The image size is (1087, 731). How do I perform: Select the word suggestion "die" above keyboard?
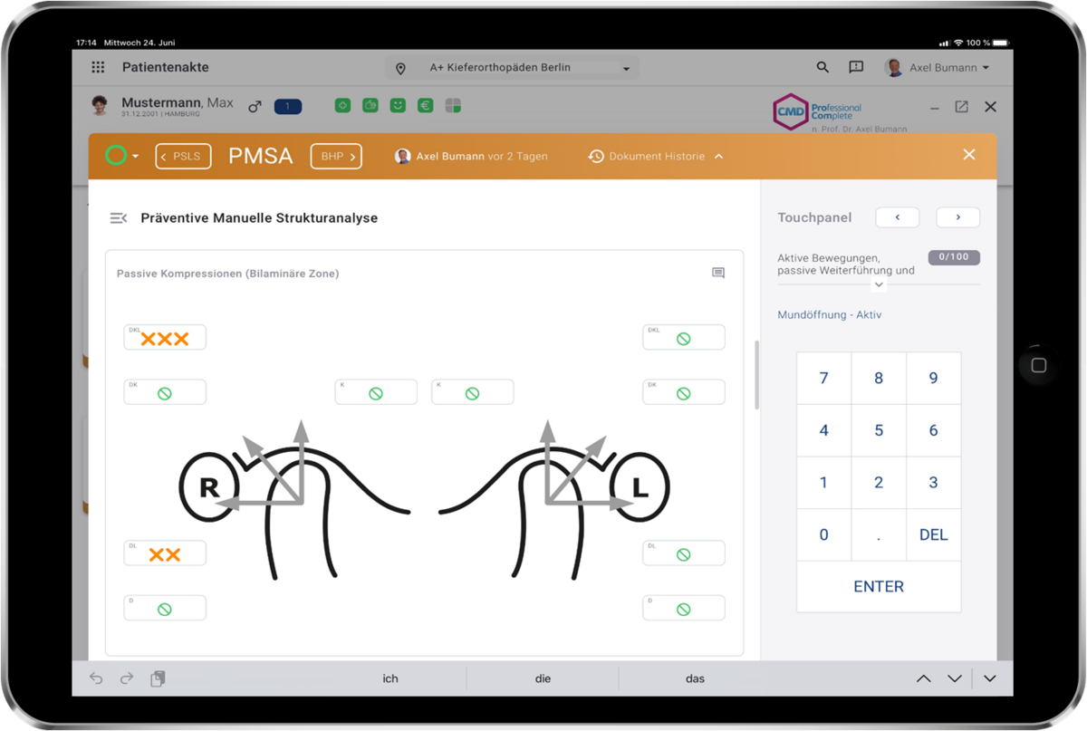coord(542,678)
